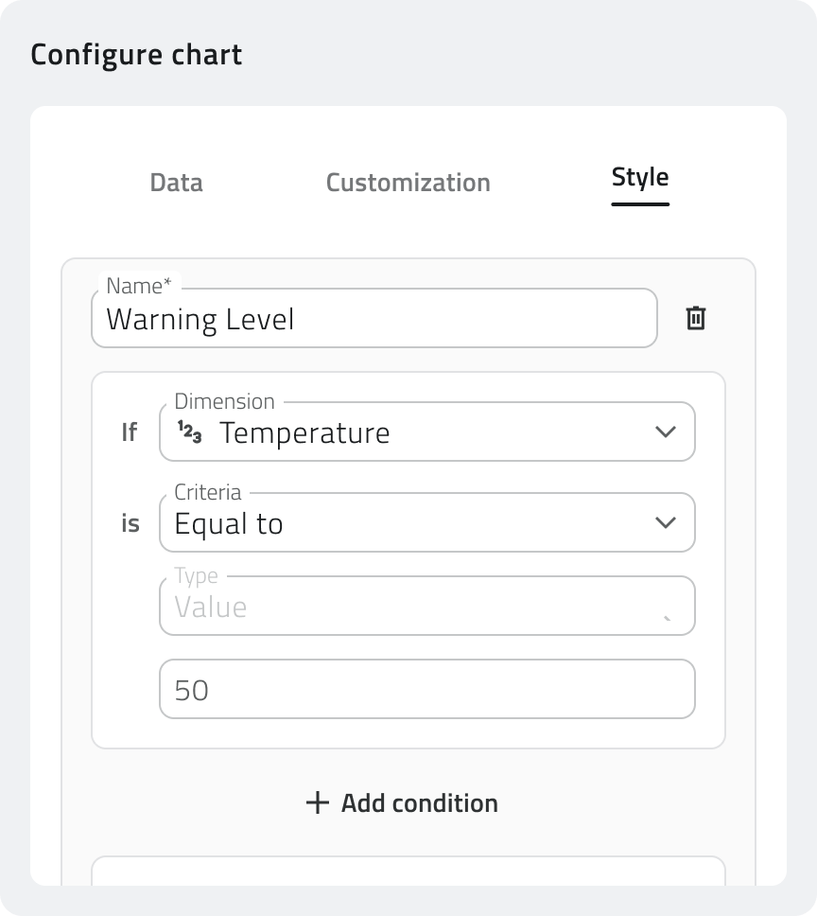Click the value input showing 50
Screen dimensions: 817x916
[x=426, y=690]
